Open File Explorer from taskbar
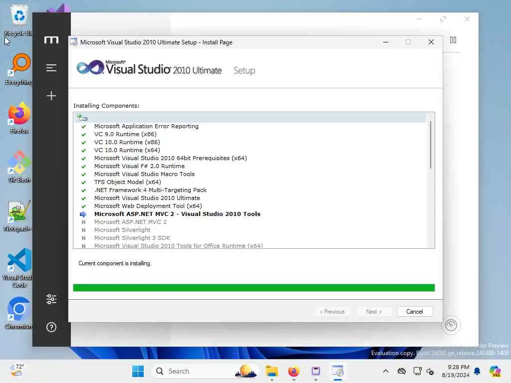Image resolution: width=511 pixels, height=383 pixels. click(x=271, y=371)
